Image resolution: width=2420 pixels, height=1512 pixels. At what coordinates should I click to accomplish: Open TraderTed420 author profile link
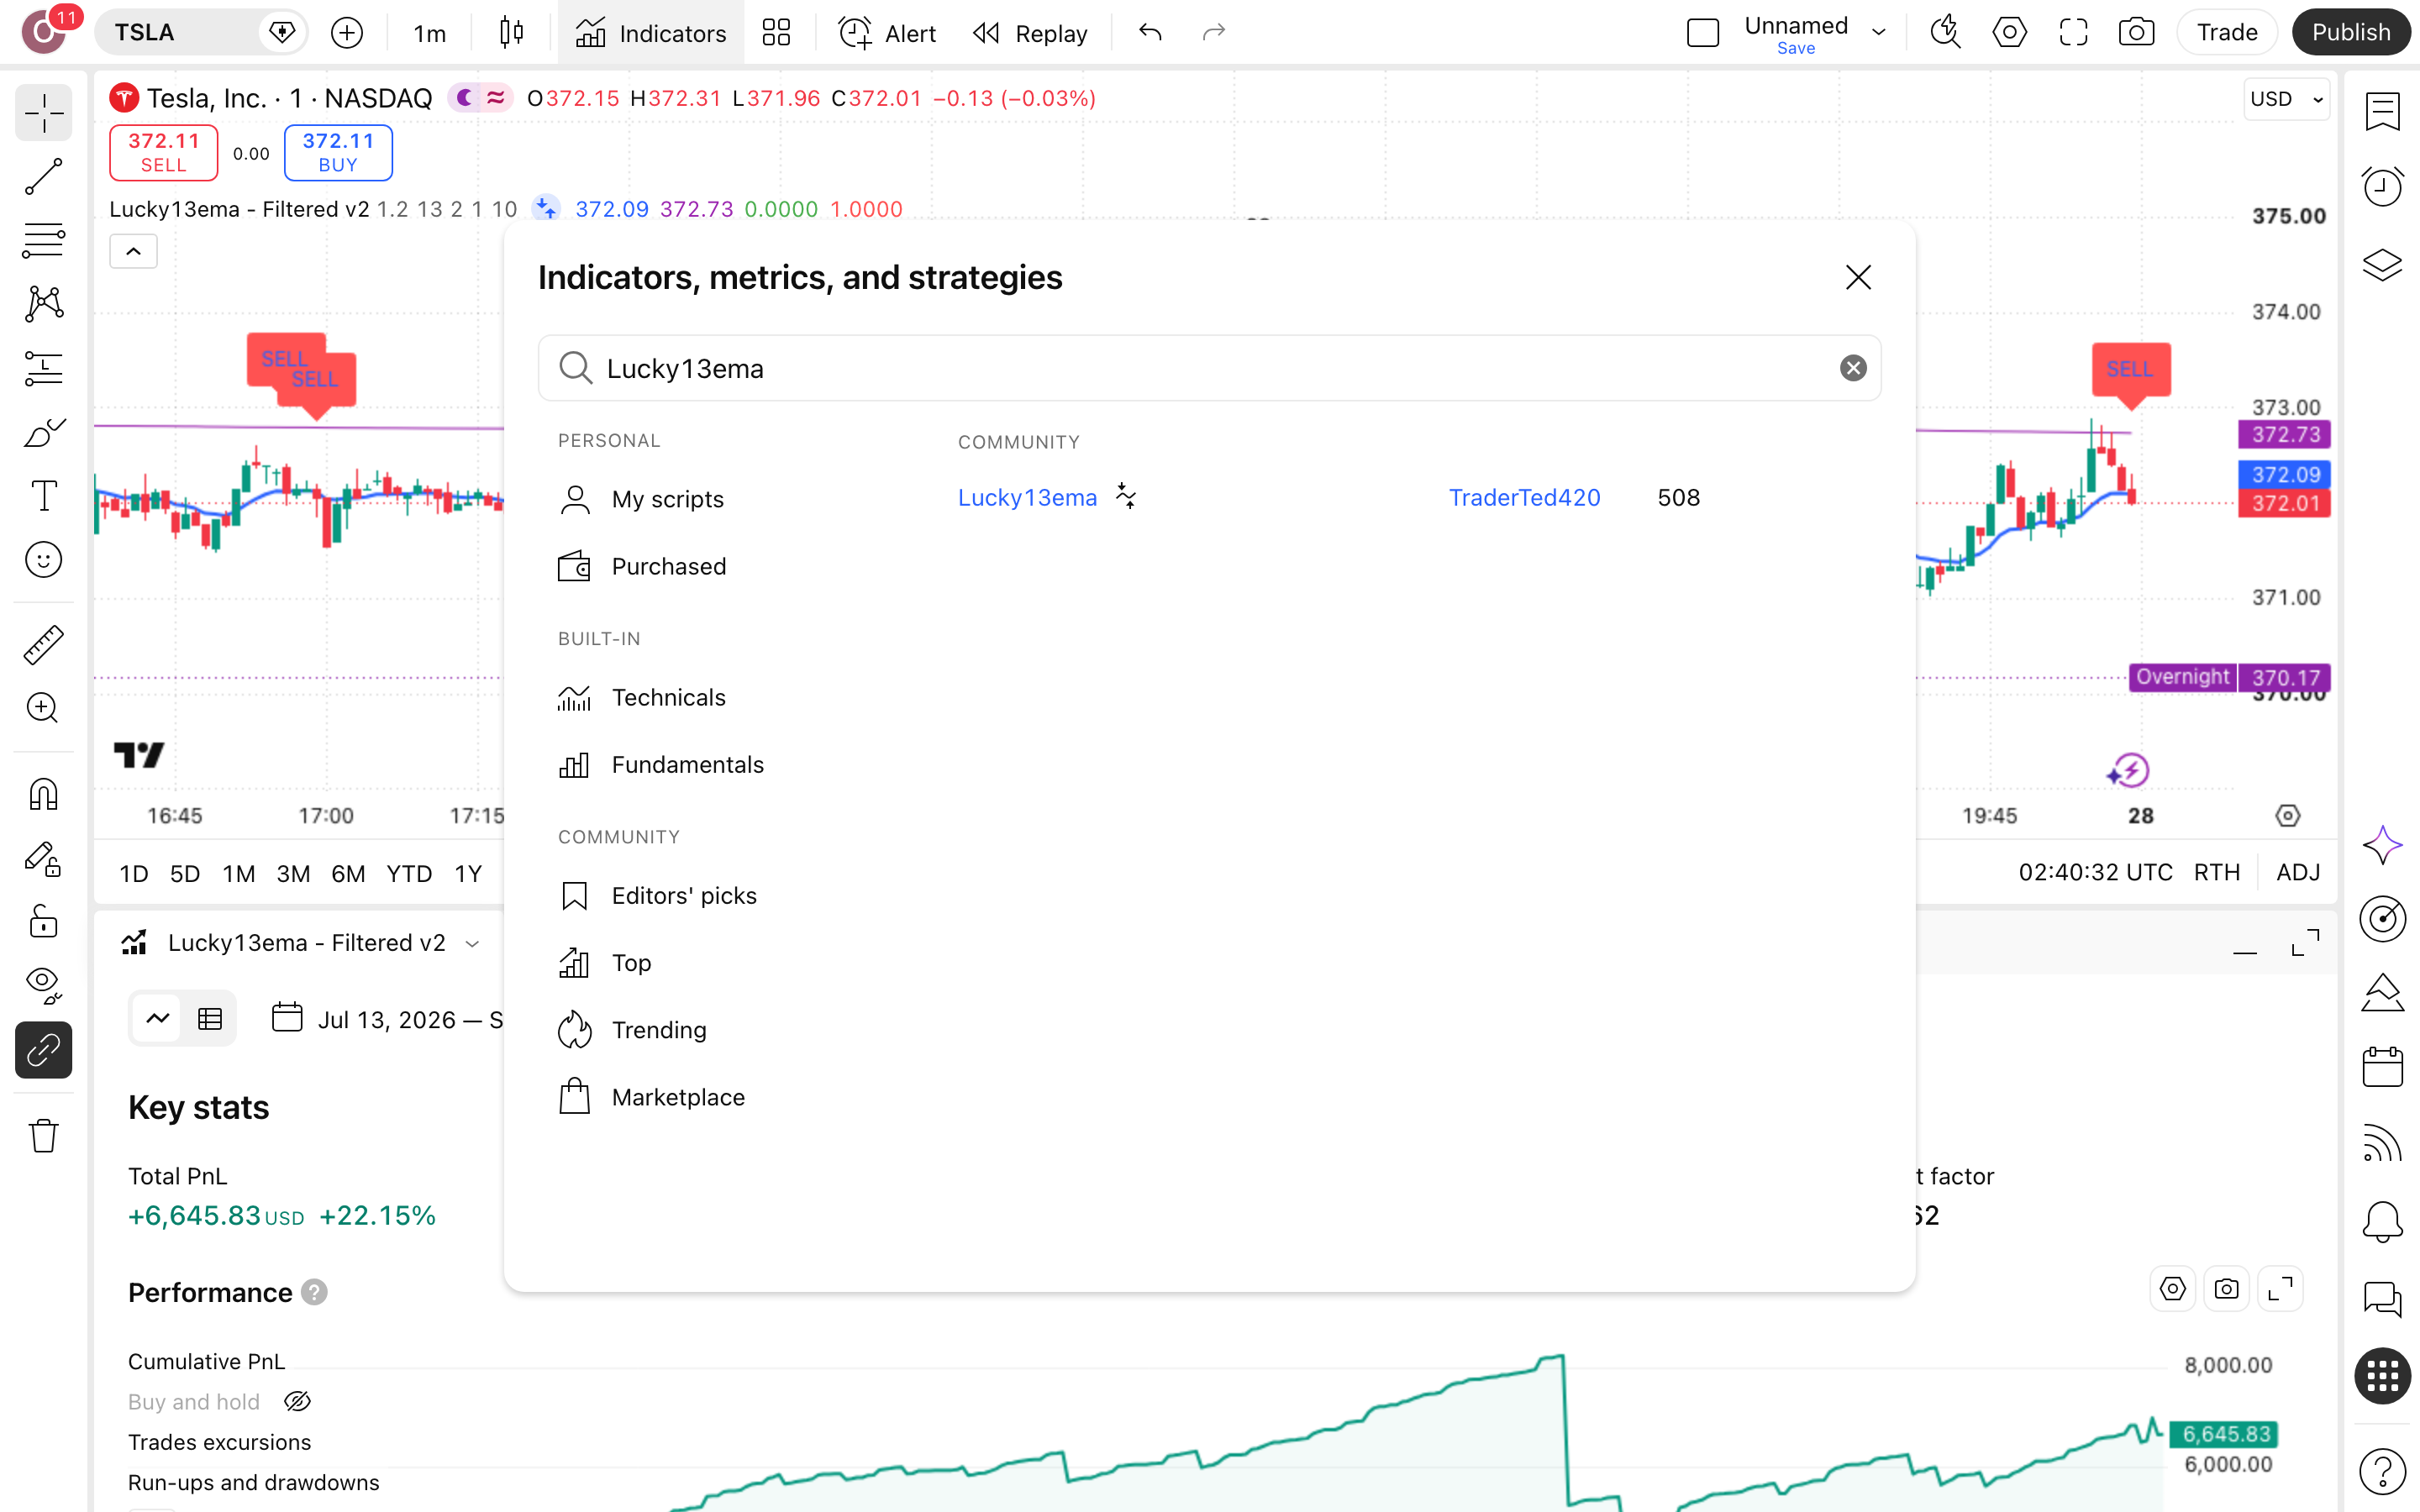coord(1524,497)
